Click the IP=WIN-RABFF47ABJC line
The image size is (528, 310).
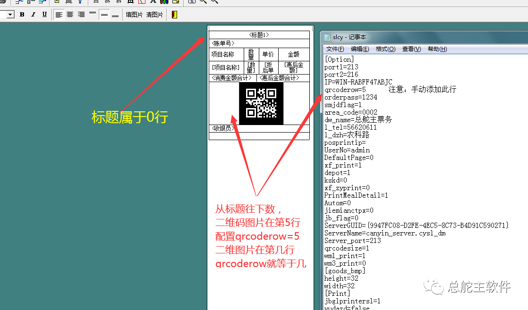coord(358,82)
